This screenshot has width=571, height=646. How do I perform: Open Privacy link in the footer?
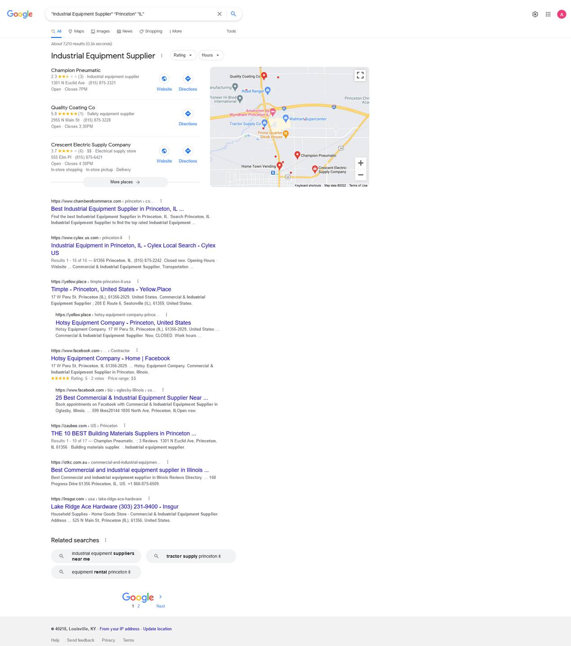(108, 640)
